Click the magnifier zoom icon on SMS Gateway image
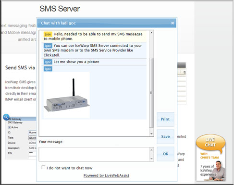The image size is (234, 185). pos(6,117)
